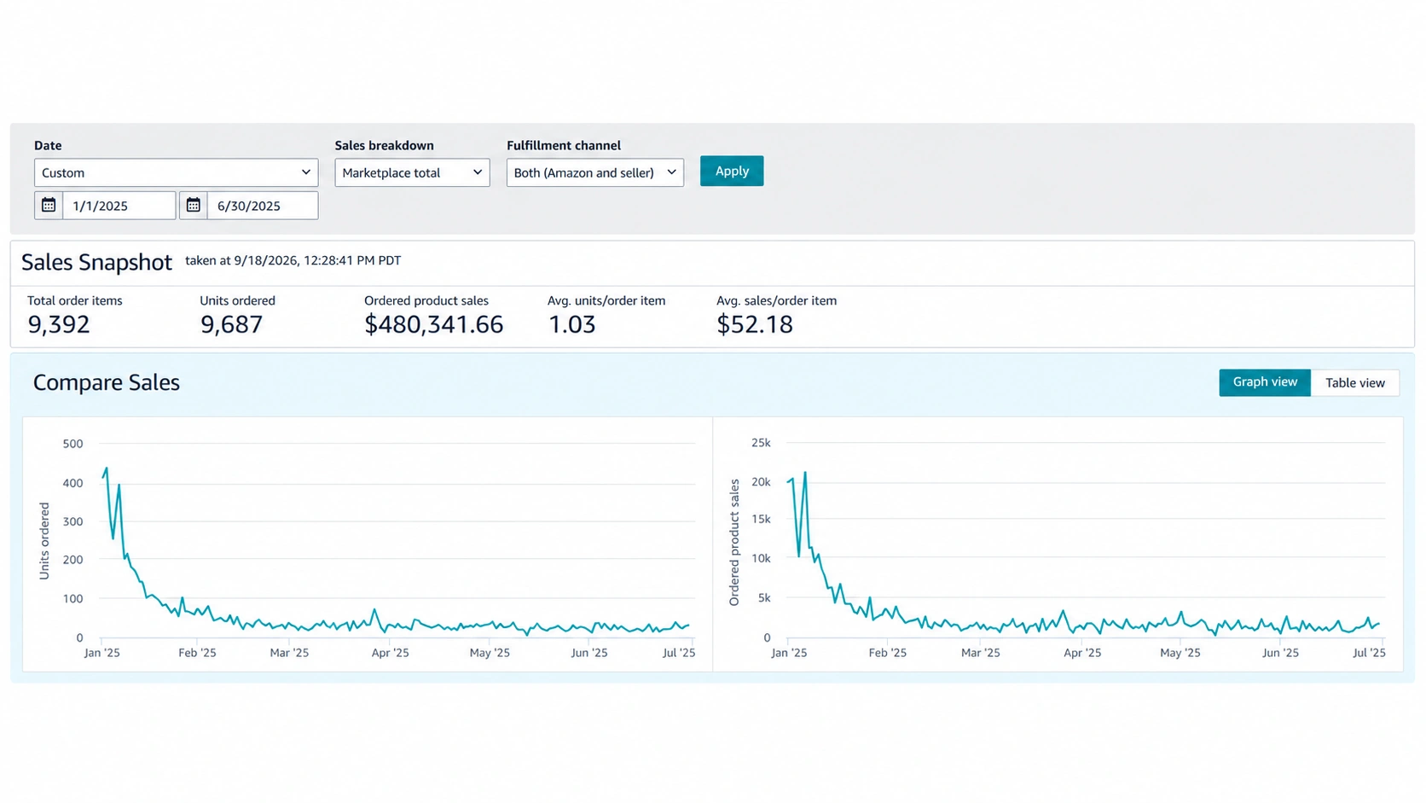Switch to Table view
This screenshot has height=803, width=1426.
click(x=1355, y=382)
